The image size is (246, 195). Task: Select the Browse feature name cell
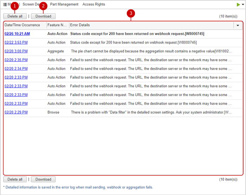[53, 112]
